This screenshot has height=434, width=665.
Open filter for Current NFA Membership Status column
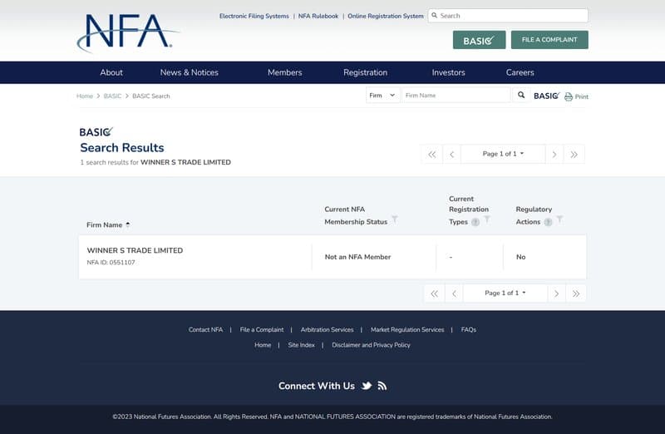394,219
